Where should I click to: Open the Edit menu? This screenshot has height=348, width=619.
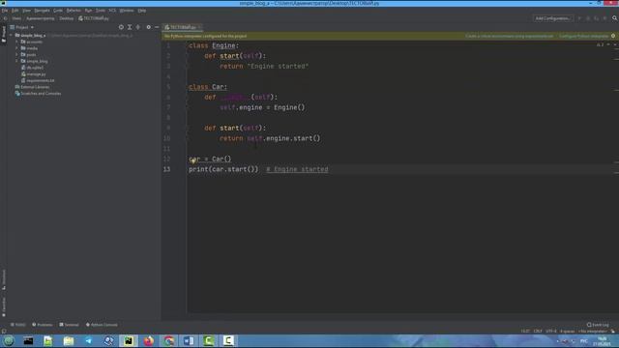tap(15, 11)
